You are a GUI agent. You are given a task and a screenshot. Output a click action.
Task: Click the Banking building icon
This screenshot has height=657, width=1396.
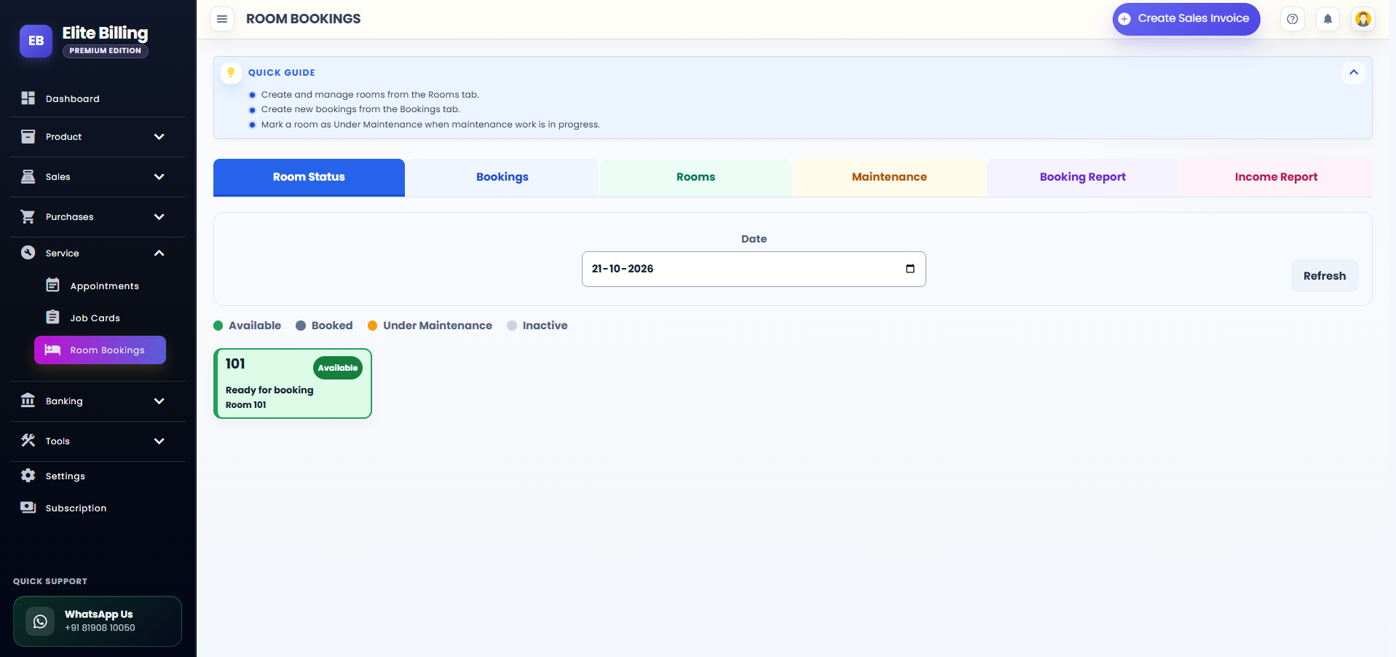point(28,400)
